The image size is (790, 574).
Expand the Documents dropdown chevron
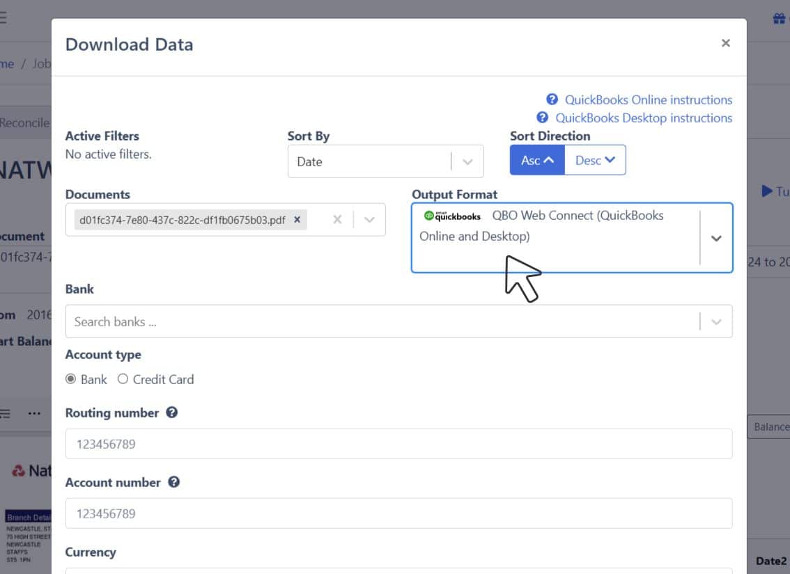click(369, 220)
